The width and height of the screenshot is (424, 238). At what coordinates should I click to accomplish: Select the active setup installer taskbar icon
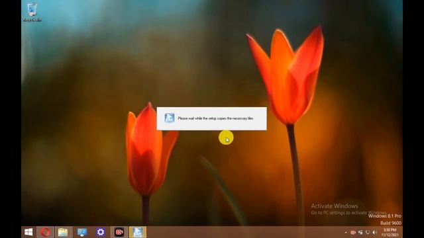138,232
